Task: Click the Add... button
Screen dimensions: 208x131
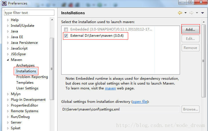Action: [x=191, y=29]
